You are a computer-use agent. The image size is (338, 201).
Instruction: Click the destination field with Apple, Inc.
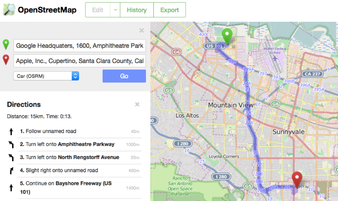pyautogui.click(x=80, y=61)
